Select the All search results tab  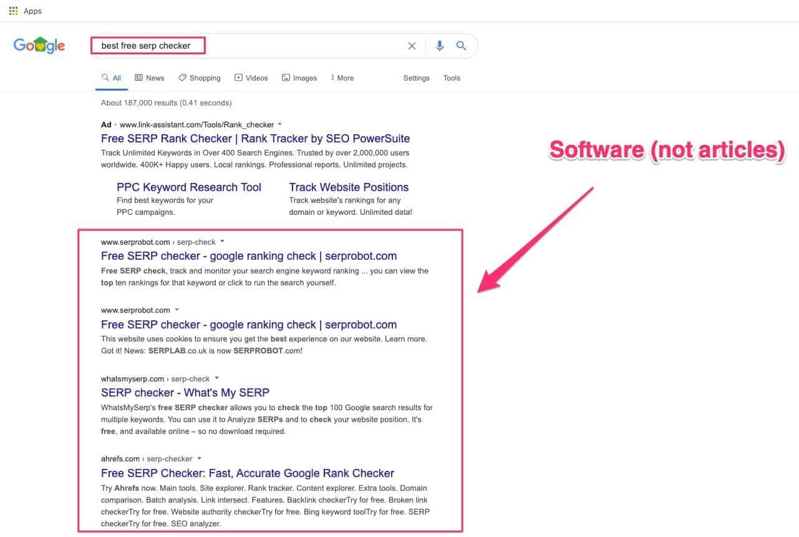(111, 77)
